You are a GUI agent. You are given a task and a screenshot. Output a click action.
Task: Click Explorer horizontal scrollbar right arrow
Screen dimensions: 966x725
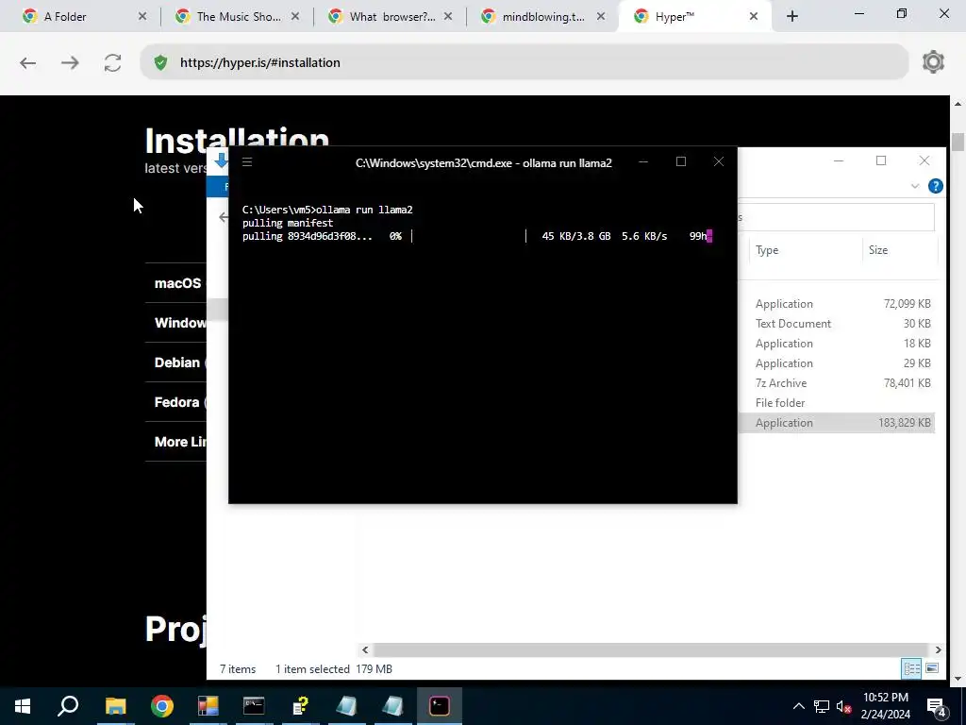938,649
